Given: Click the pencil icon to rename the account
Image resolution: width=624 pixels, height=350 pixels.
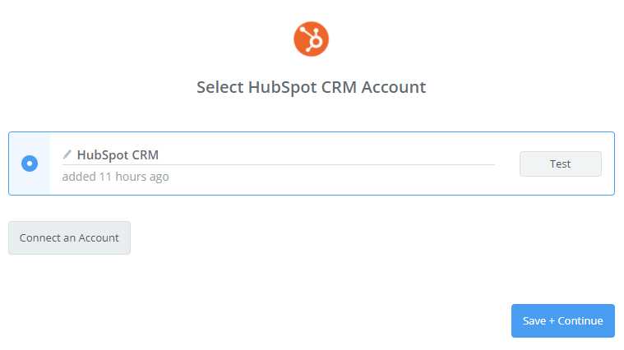Looking at the screenshot, I should tap(67, 154).
